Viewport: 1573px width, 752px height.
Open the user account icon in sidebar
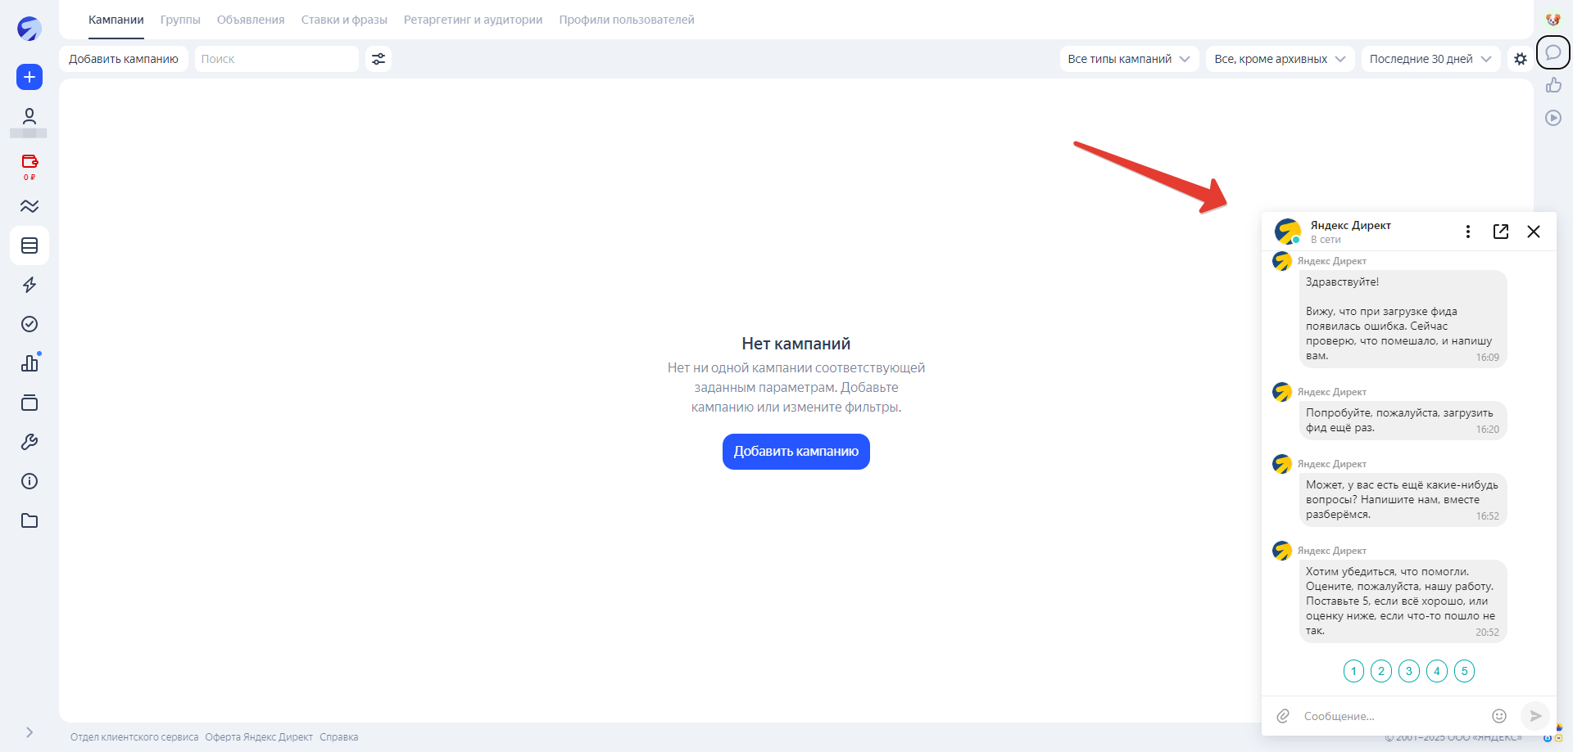point(29,116)
